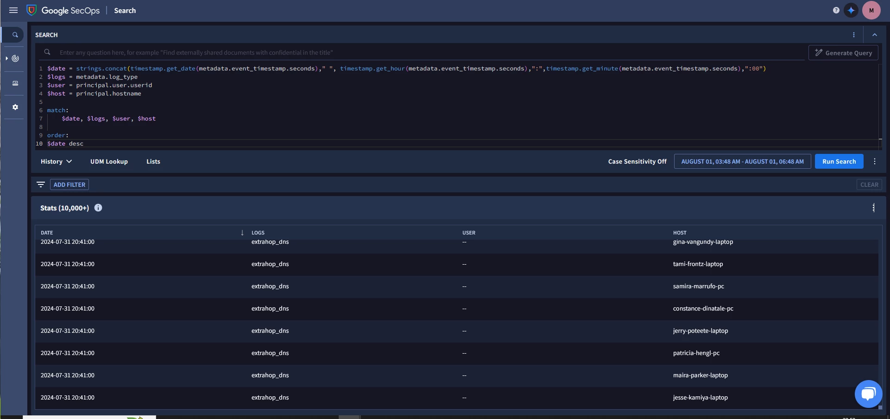890x419 pixels.
Task: Open the settings gear in sidebar
Action: (15, 107)
